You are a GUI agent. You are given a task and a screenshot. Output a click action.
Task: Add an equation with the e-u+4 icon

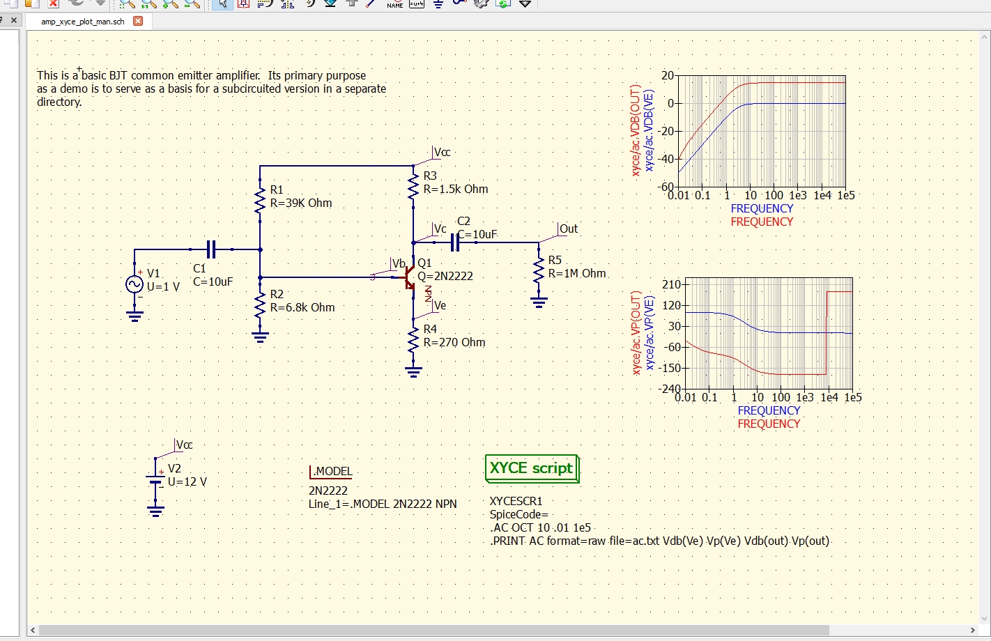click(417, 5)
